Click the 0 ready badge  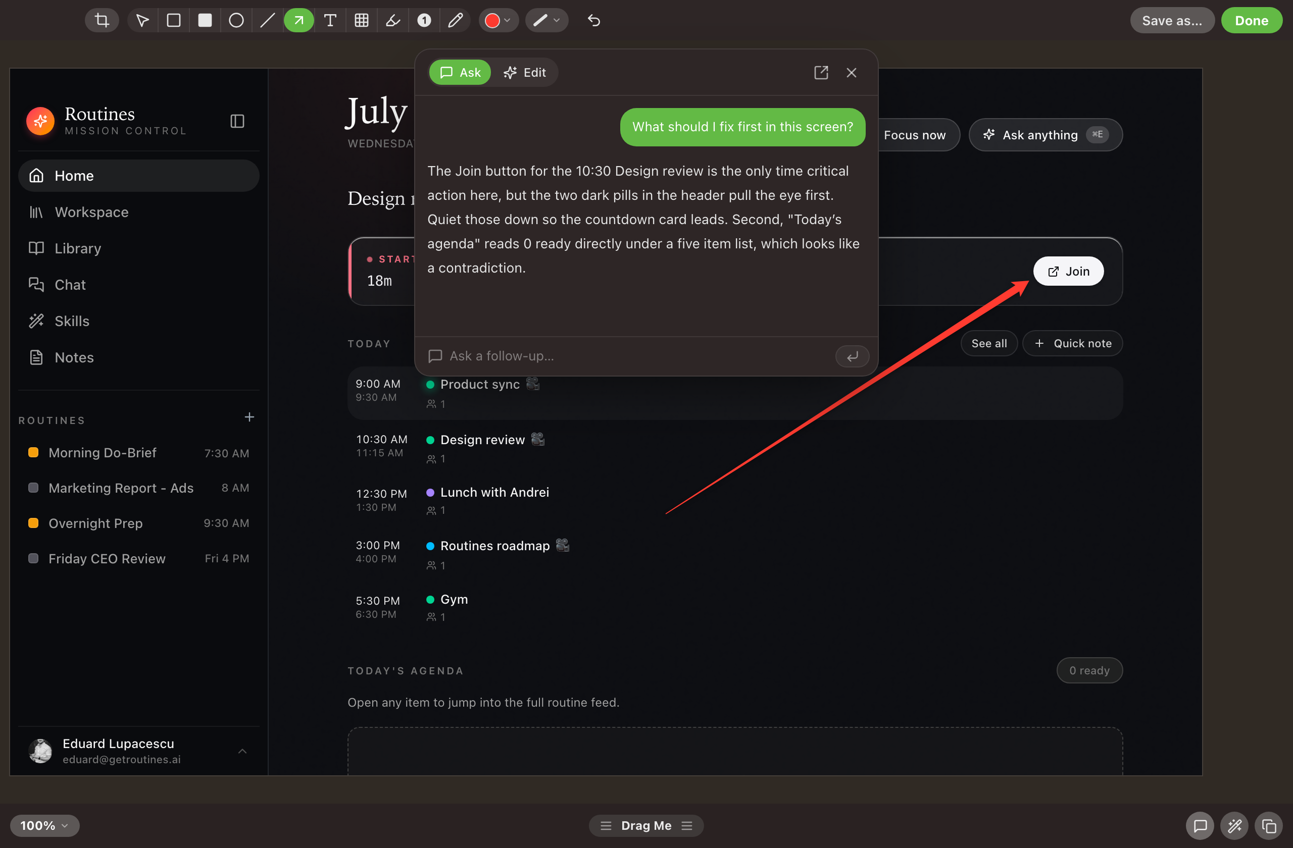pyautogui.click(x=1089, y=670)
